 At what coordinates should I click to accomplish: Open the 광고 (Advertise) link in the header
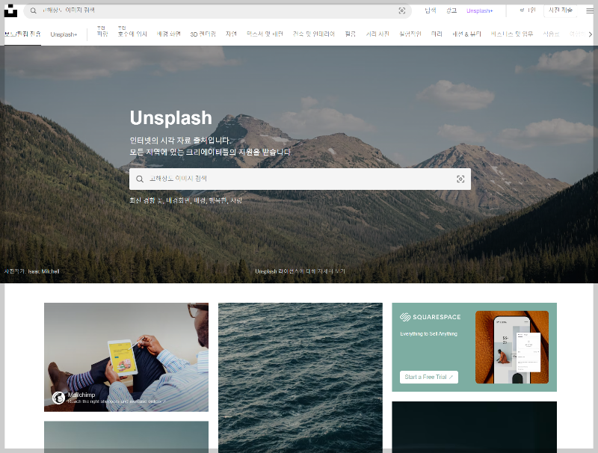click(x=451, y=10)
